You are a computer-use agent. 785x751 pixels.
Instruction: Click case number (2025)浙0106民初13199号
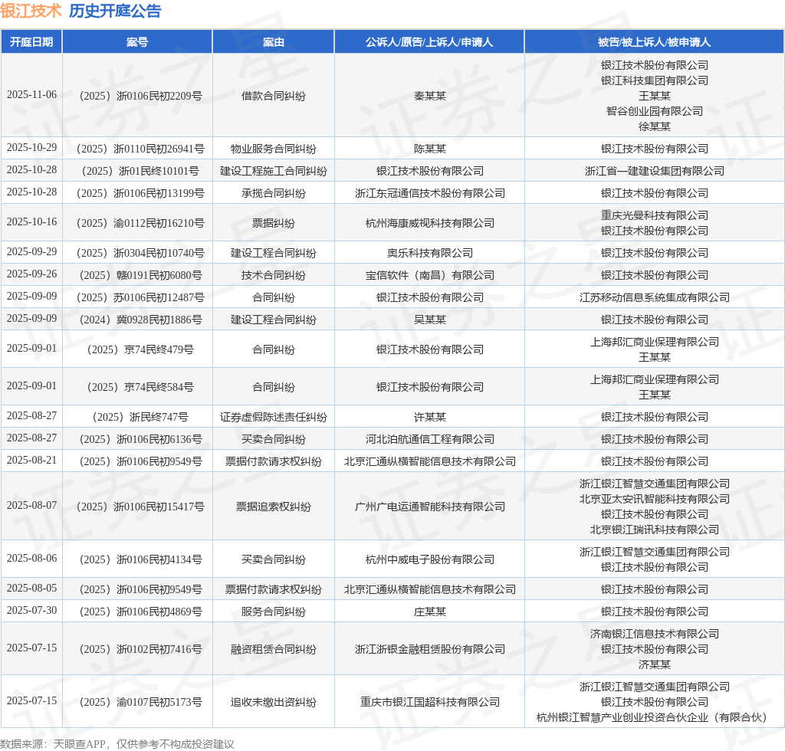141,193
